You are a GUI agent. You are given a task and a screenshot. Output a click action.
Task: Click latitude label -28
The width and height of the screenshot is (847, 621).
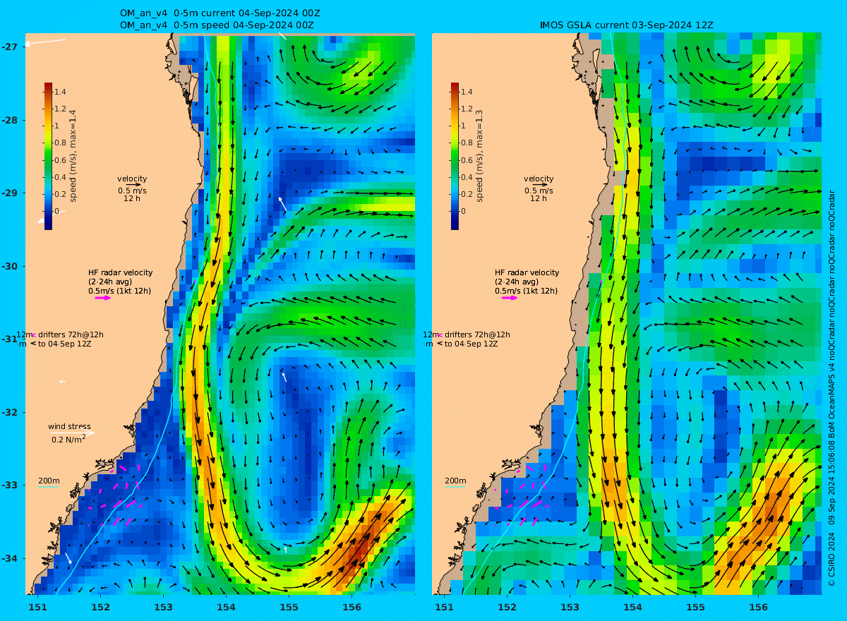coord(9,120)
